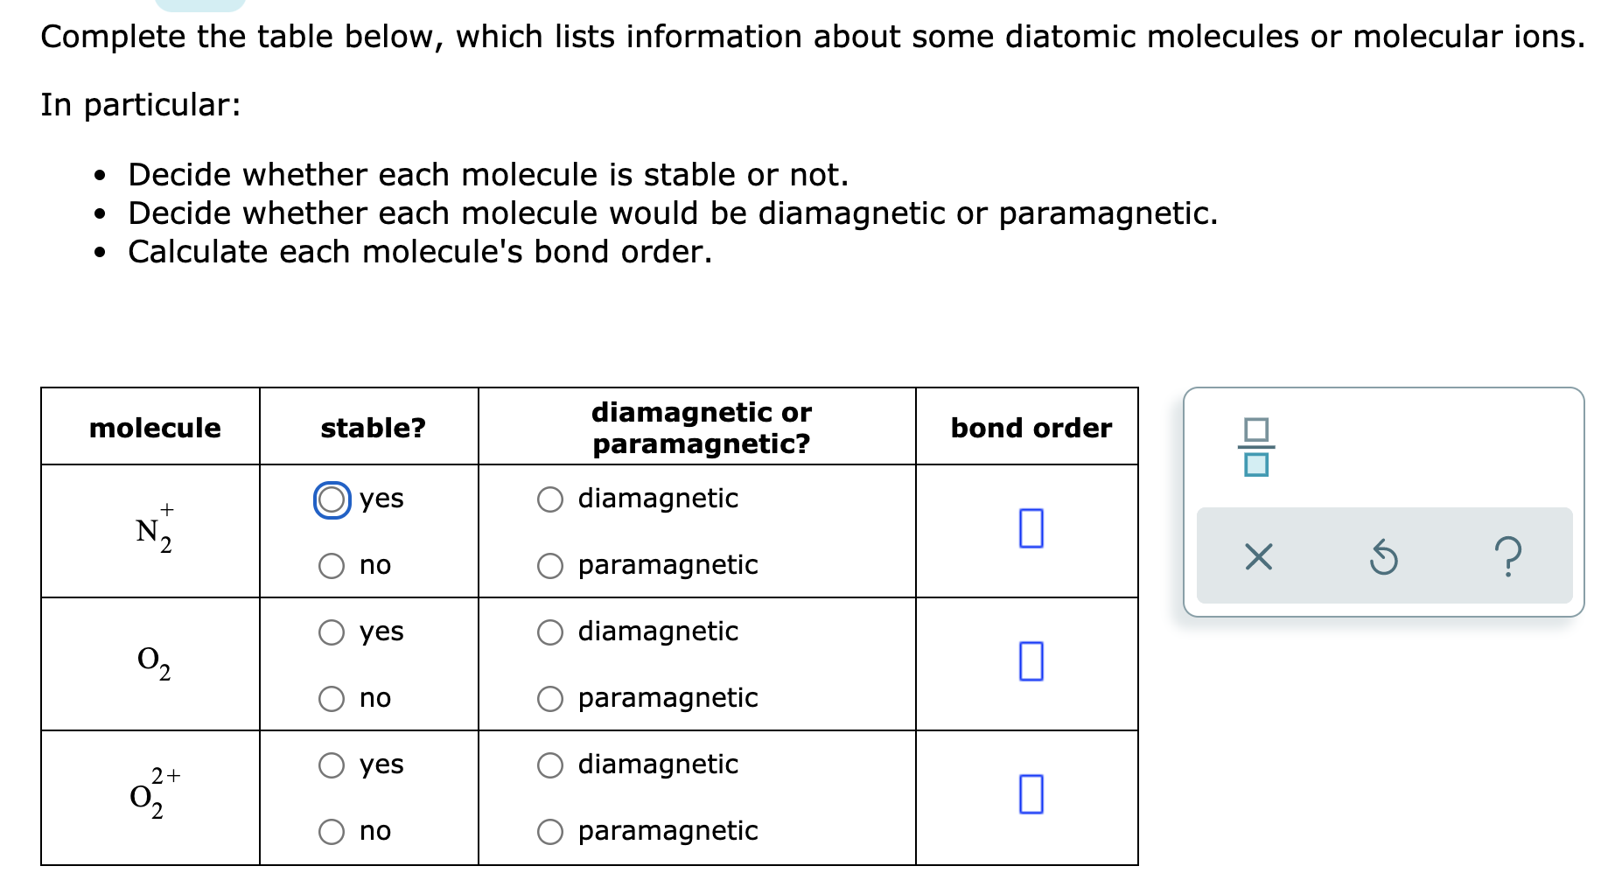Mark N2+ as paramagnetic

tap(549, 565)
